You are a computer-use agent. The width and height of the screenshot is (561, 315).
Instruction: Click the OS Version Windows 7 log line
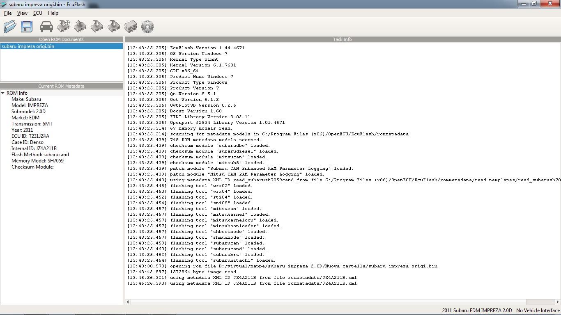177,53
